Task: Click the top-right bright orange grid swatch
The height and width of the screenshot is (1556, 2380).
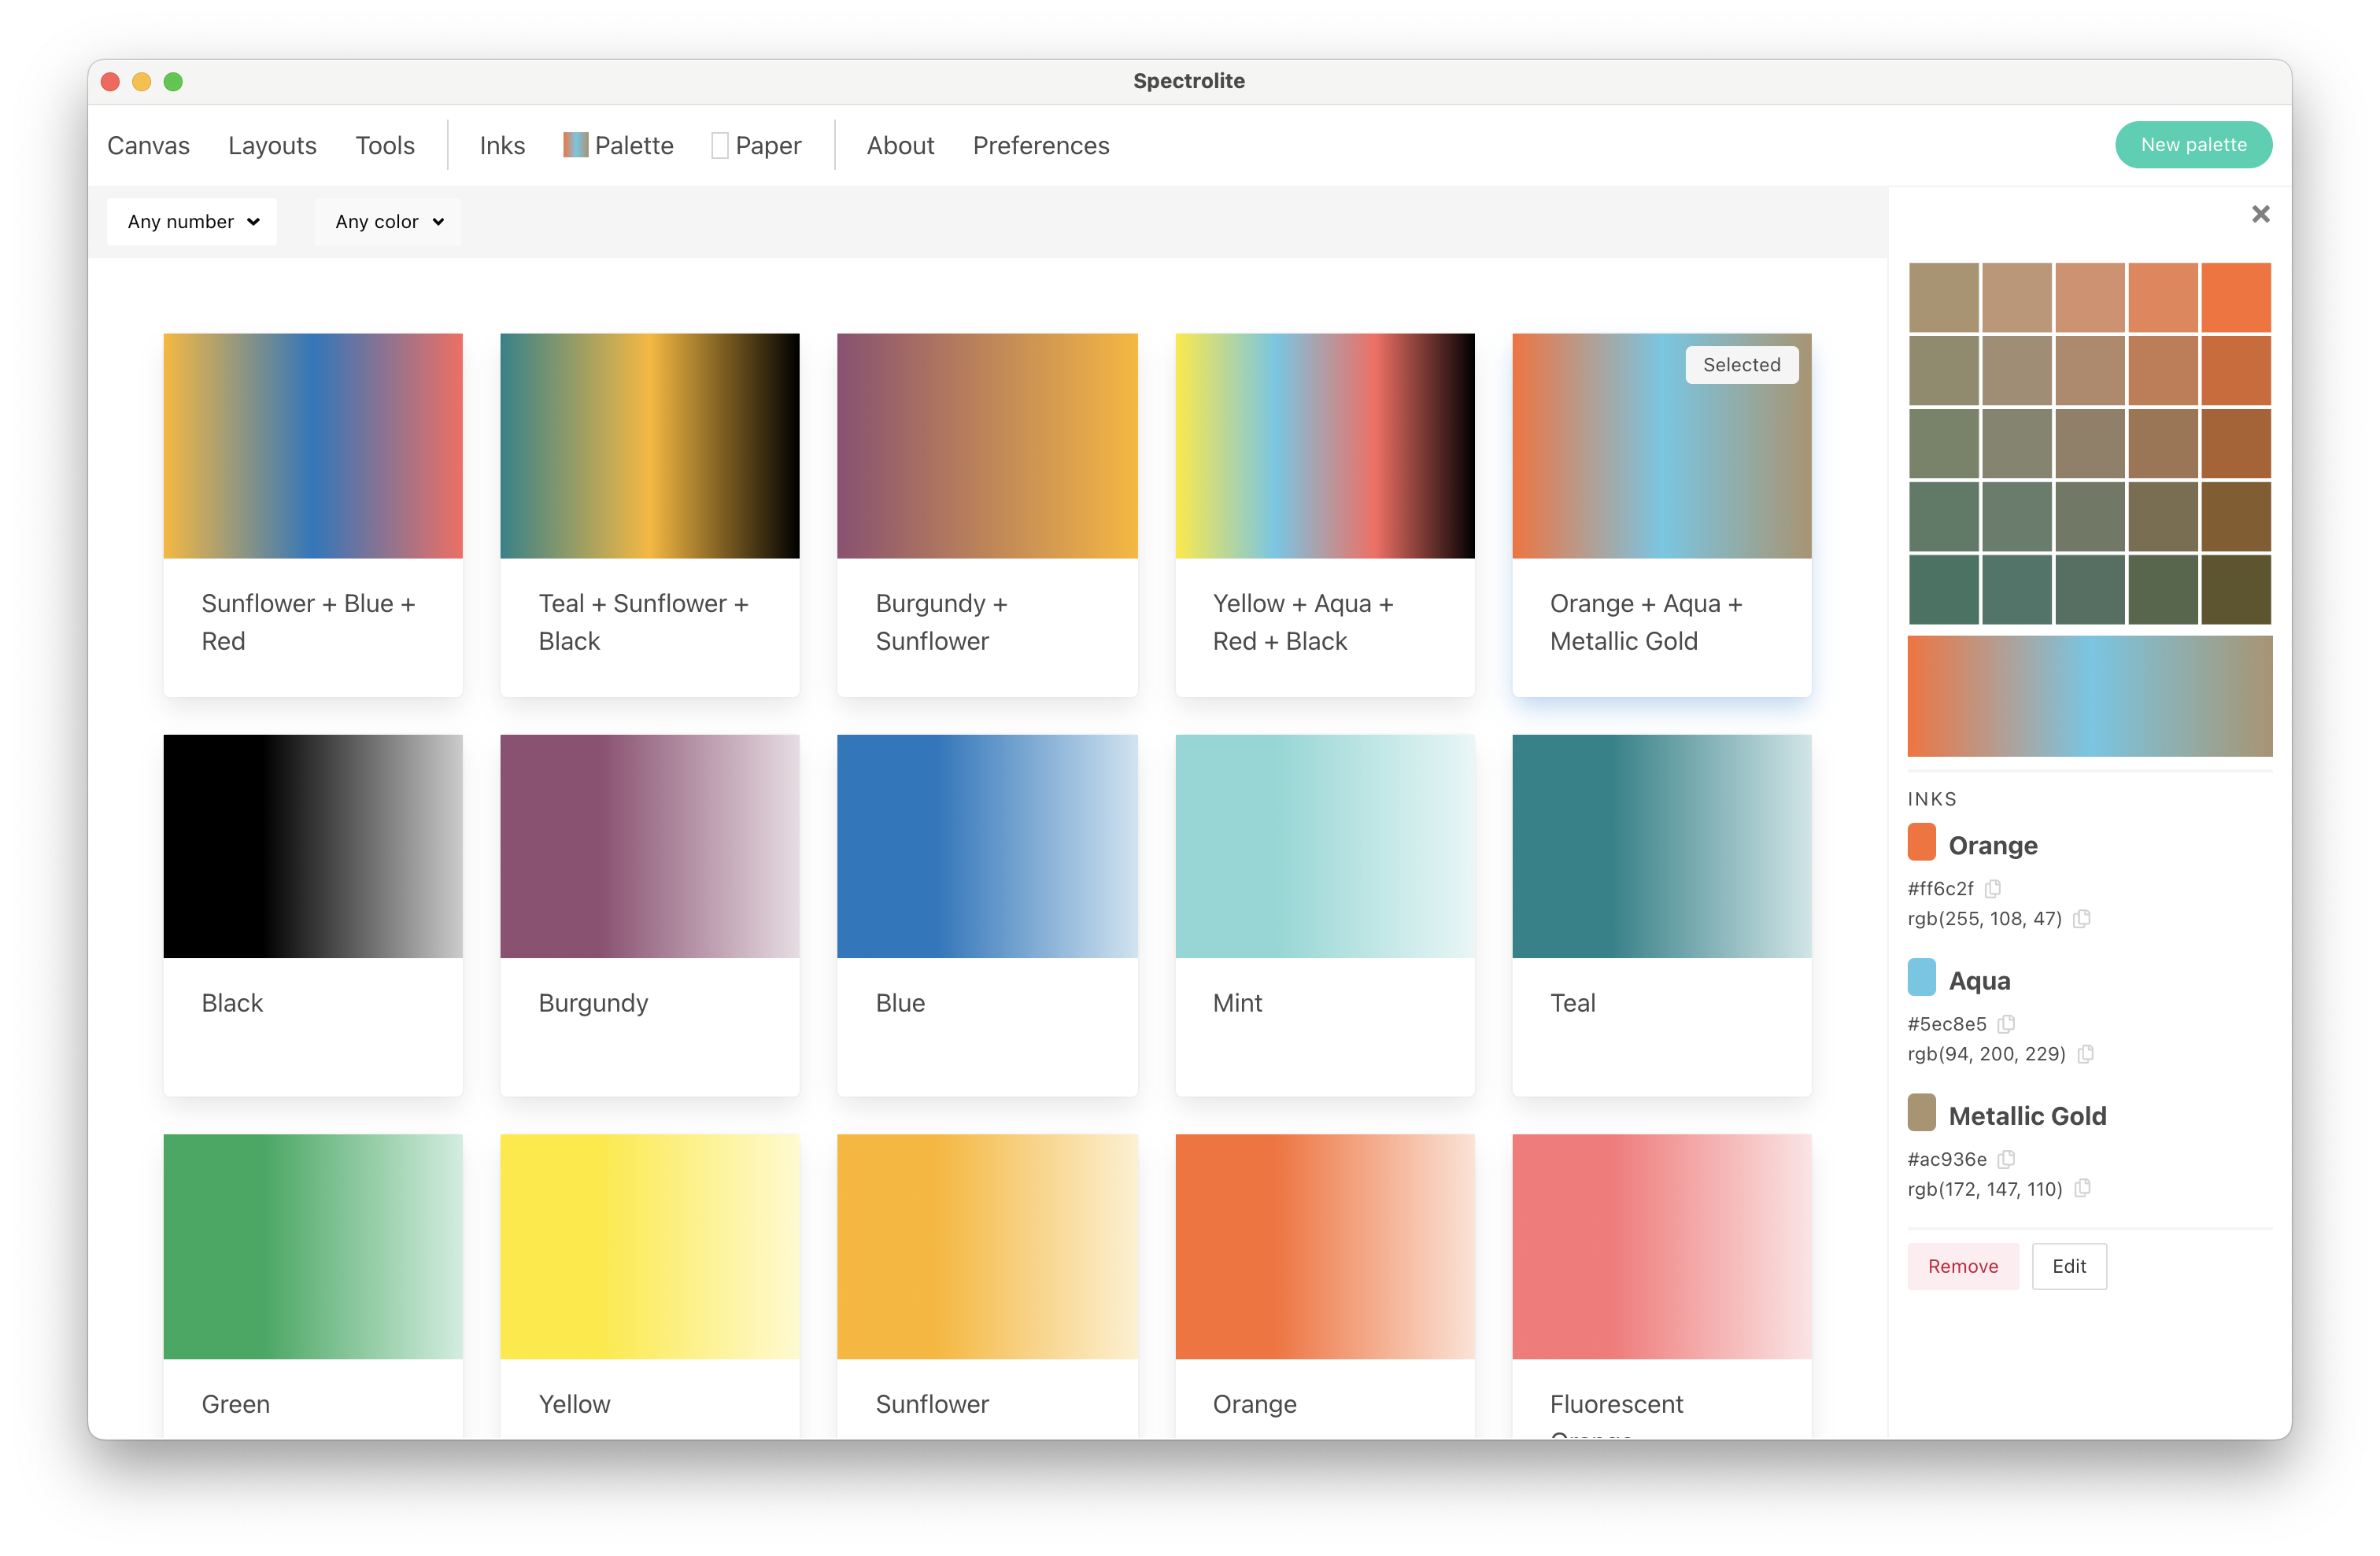Action: pyautogui.click(x=2236, y=298)
